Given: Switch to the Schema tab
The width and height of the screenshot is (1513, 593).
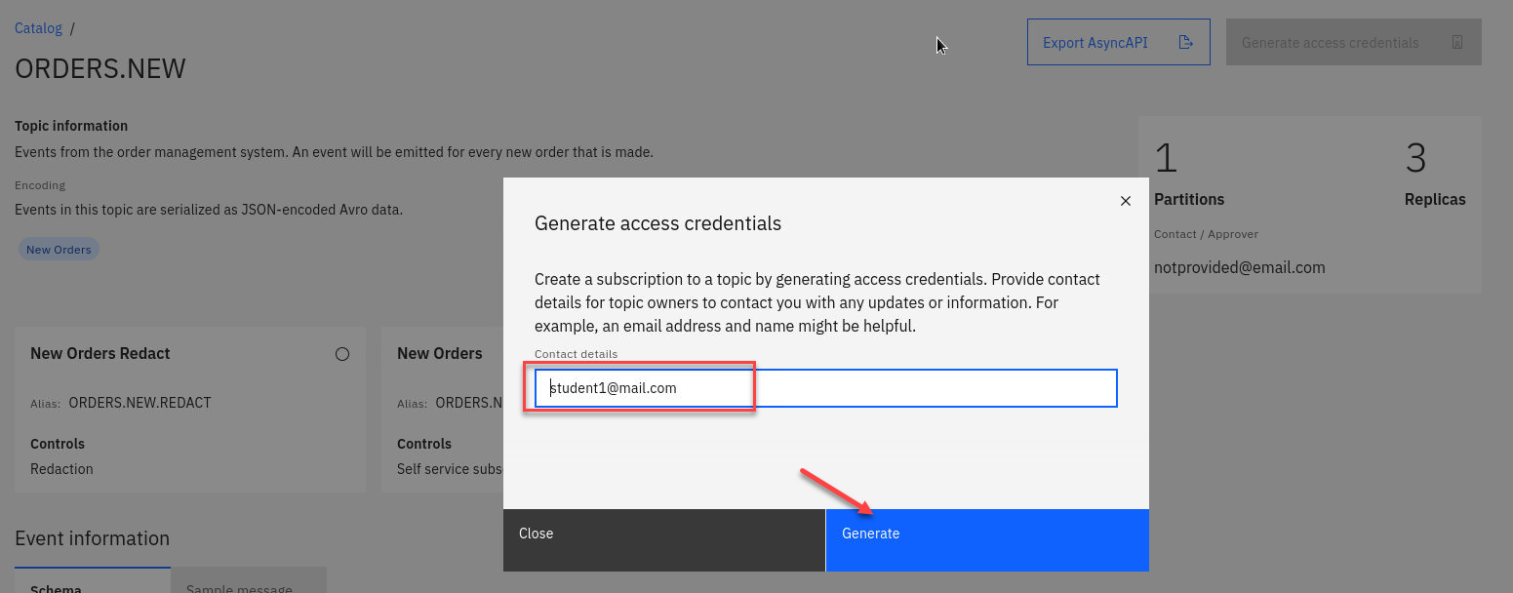Looking at the screenshot, I should click(x=56, y=588).
